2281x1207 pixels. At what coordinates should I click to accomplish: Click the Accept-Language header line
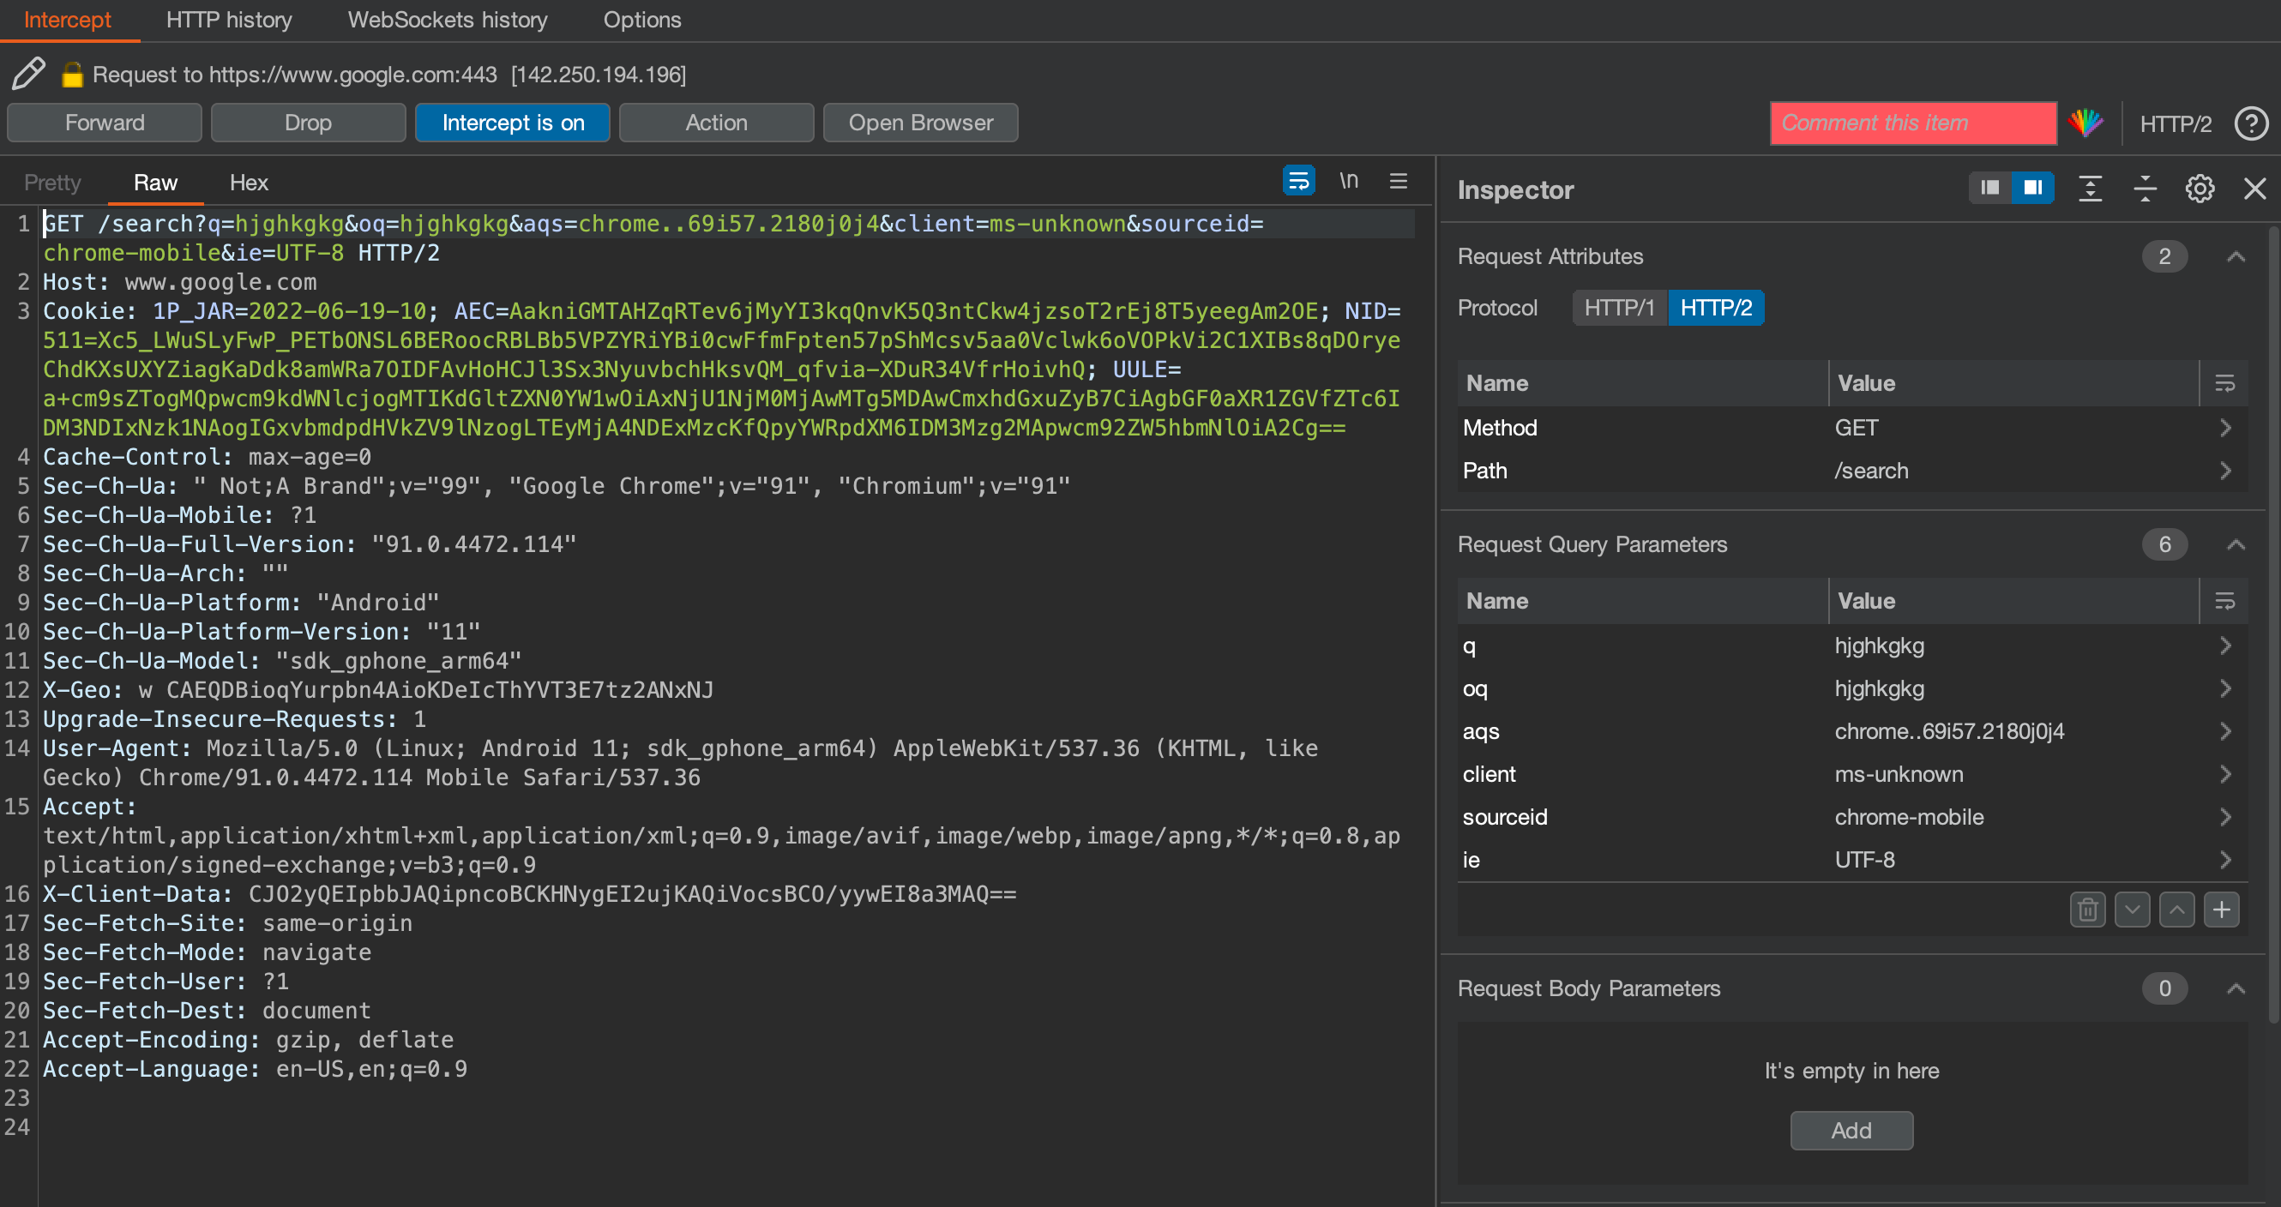[255, 1069]
